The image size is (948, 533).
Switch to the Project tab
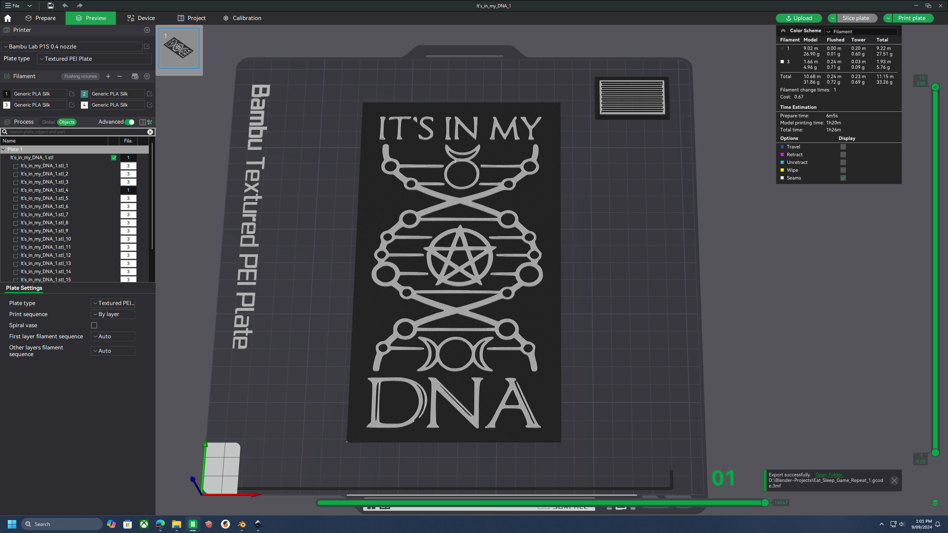pos(191,18)
